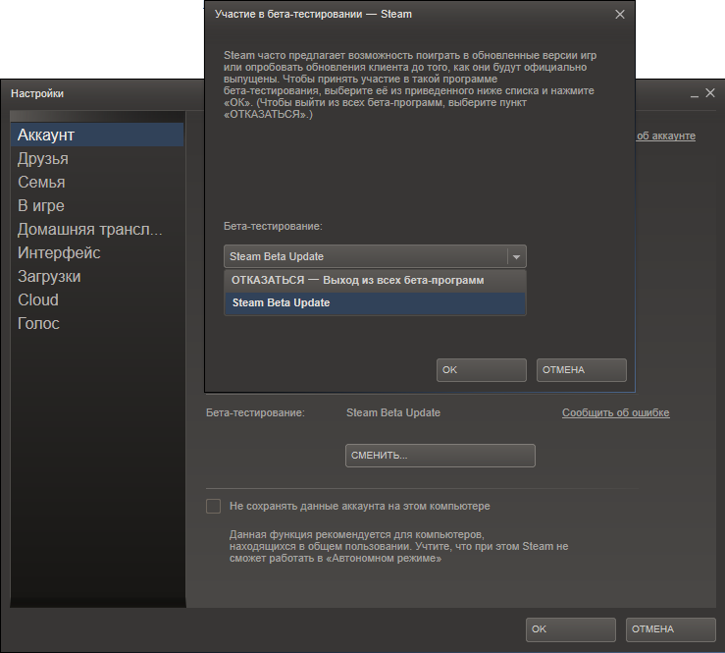Click the Бета-тестирование label in Настройки window

(255, 412)
